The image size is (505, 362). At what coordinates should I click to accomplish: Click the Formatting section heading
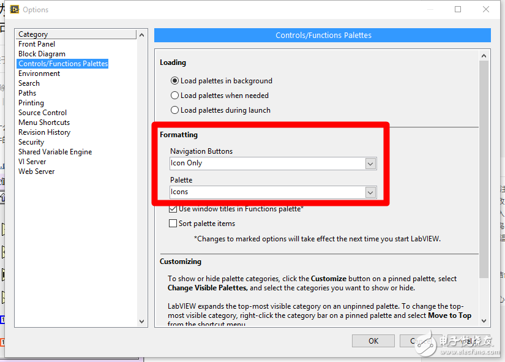pos(179,135)
